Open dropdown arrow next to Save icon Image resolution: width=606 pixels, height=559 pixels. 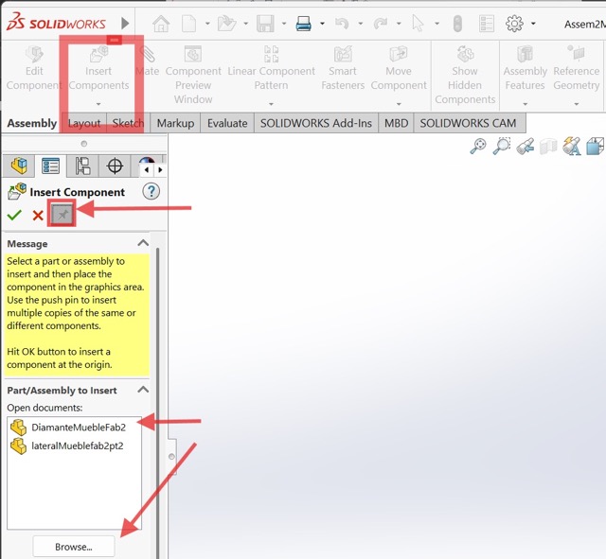click(x=284, y=24)
